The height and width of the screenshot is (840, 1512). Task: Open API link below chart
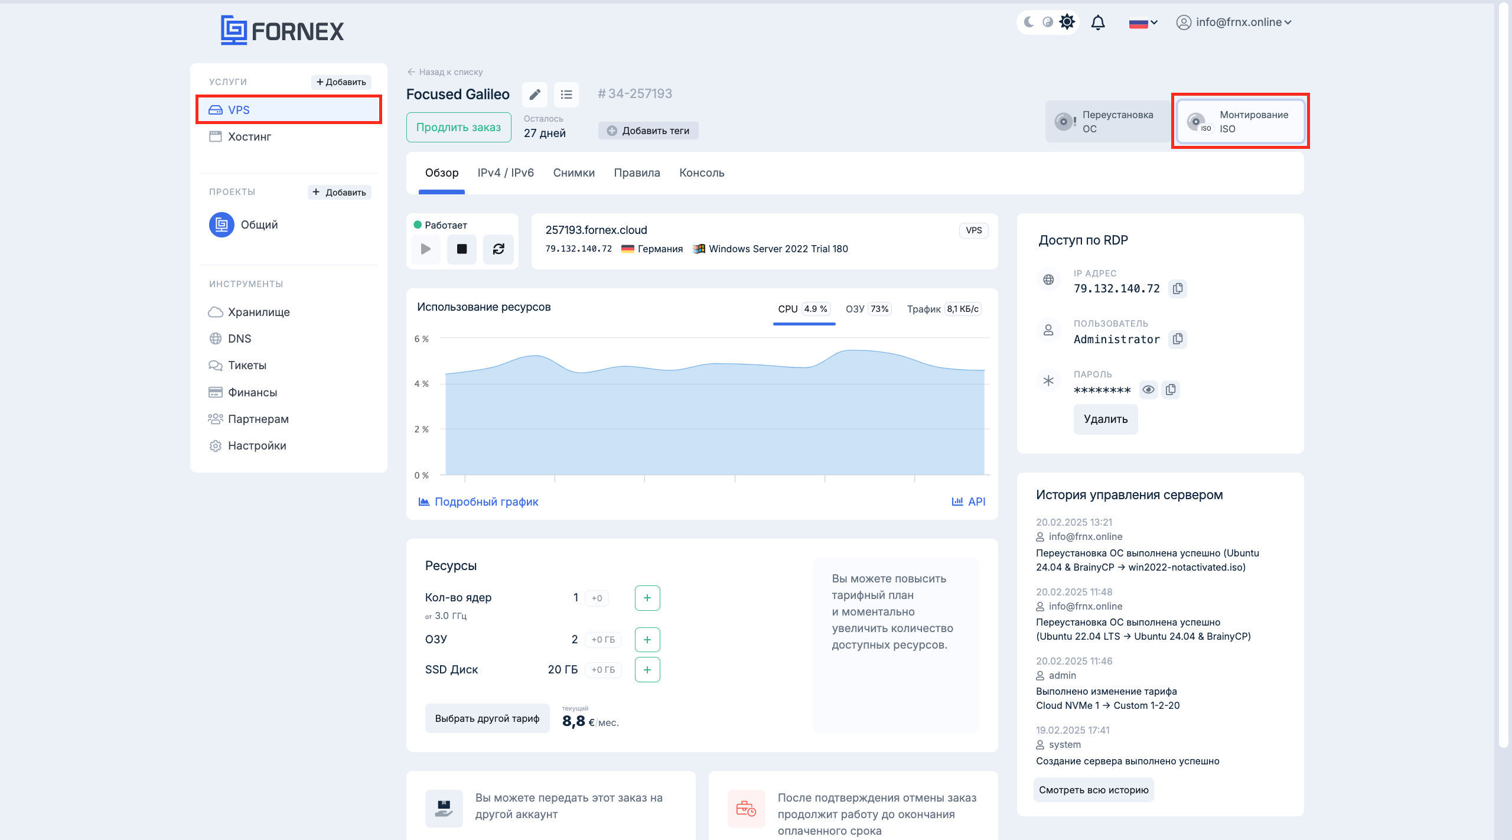pyautogui.click(x=969, y=502)
